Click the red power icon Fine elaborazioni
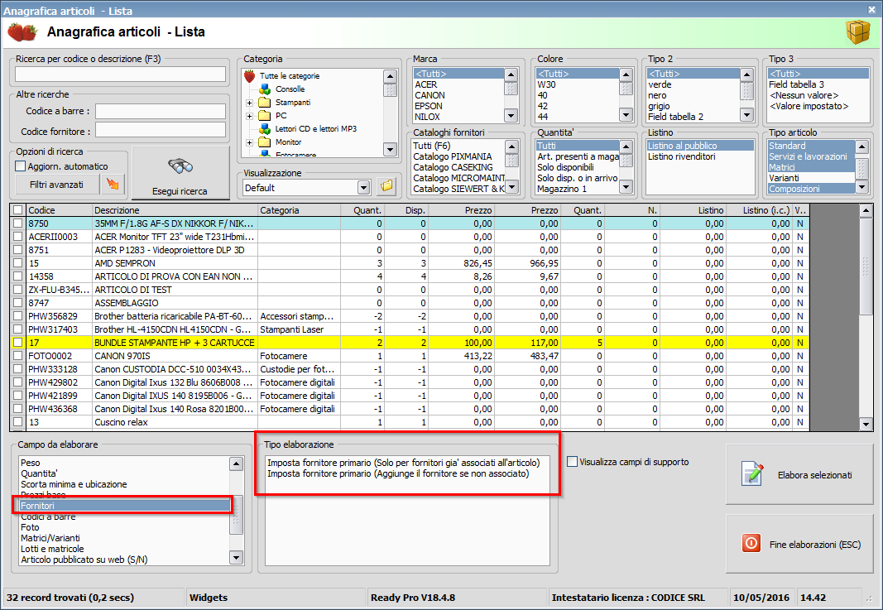The height and width of the screenshot is (610, 883). [x=751, y=544]
